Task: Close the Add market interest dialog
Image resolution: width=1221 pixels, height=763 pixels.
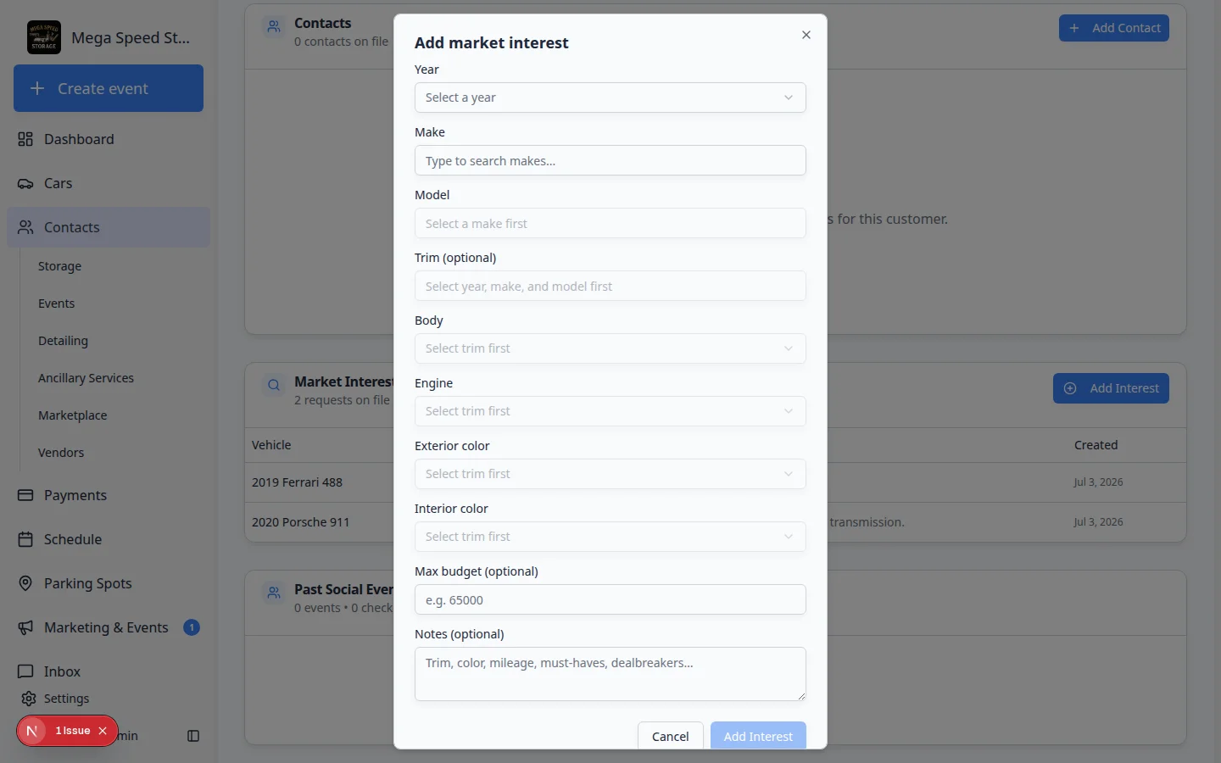Action: pyautogui.click(x=806, y=35)
